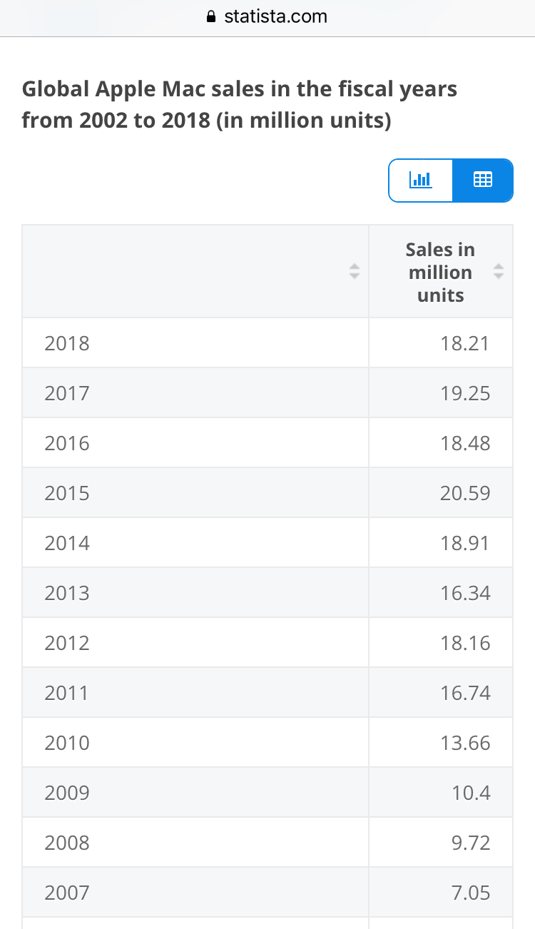This screenshot has width=535, height=929.
Task: Select the 18.16 sales value
Action: tap(465, 643)
